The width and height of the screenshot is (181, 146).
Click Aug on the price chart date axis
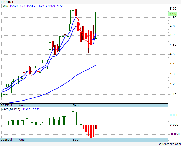click(22, 105)
